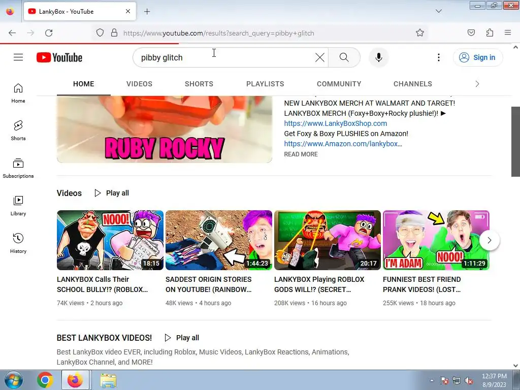Switch to the SHORTS tab
Viewport: 520px width, 390px height.
199,84
